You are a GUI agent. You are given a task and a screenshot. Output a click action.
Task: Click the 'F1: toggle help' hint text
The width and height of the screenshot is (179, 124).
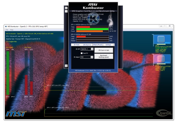point(12,42)
